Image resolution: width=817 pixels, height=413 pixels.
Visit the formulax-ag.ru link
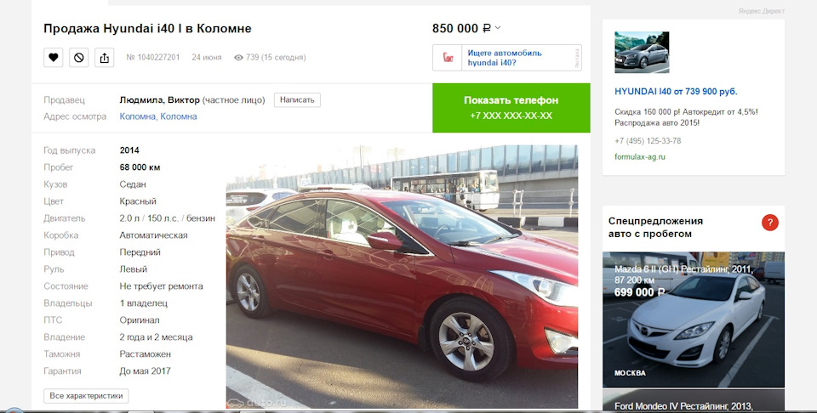(x=640, y=156)
